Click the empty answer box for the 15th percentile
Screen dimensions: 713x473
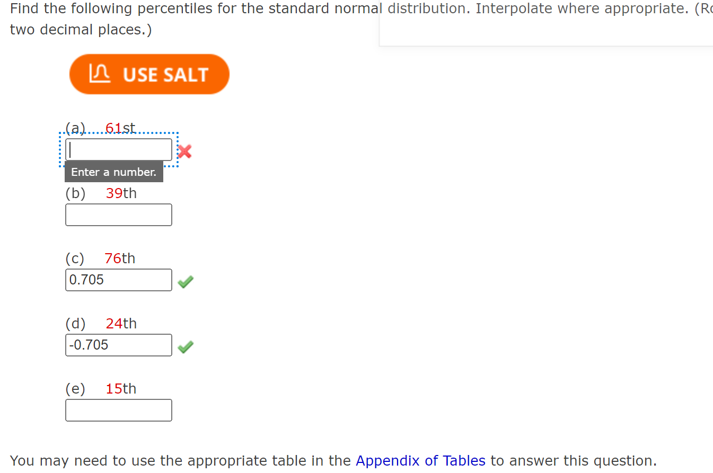118,410
